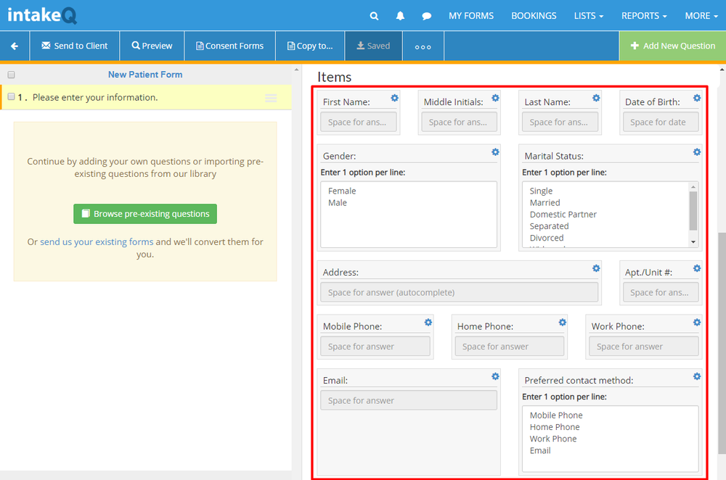
Task: Go back using the left arrow button
Action: pos(15,46)
